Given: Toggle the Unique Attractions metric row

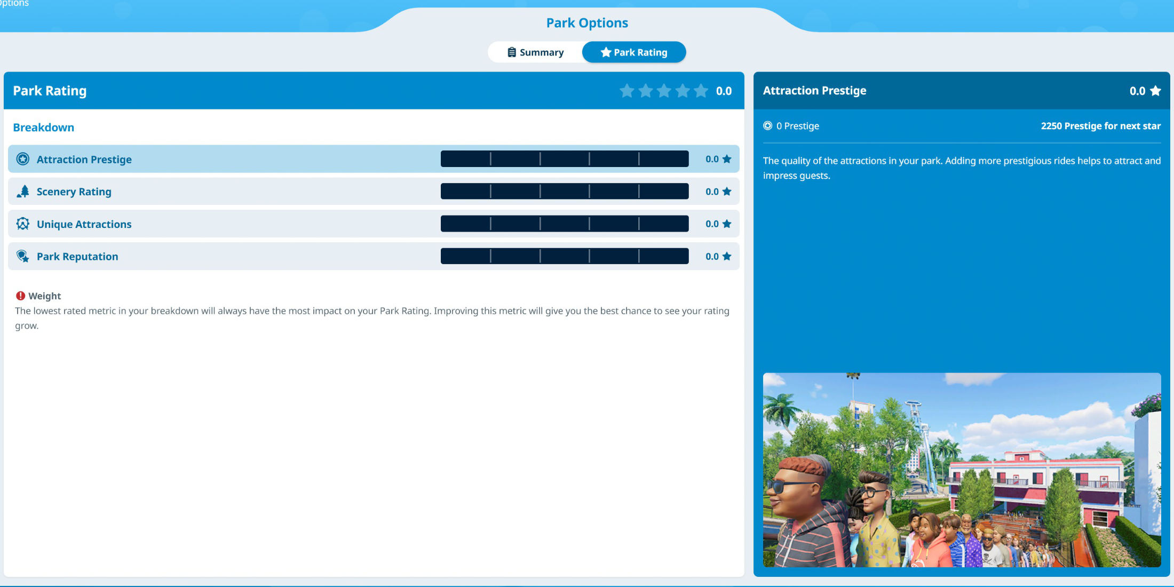Looking at the screenshot, I should point(373,223).
